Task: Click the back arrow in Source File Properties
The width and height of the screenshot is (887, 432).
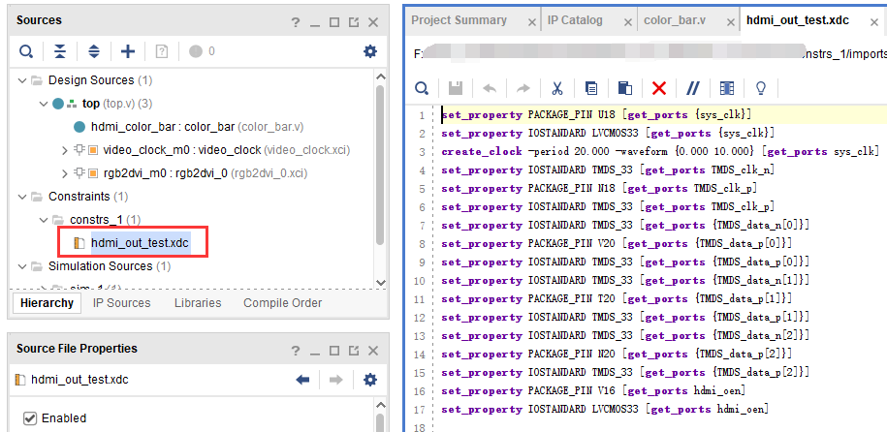Action: coord(302,380)
